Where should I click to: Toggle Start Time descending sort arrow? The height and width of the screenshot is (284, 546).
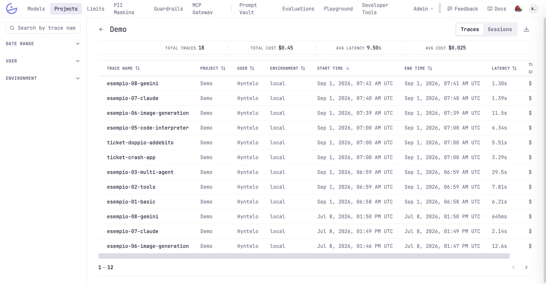point(348,68)
